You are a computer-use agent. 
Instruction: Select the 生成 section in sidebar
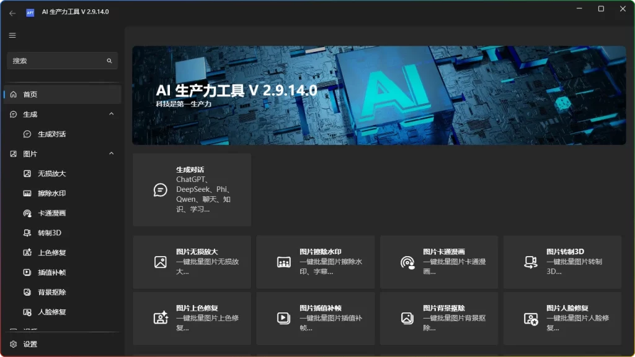[63, 114]
